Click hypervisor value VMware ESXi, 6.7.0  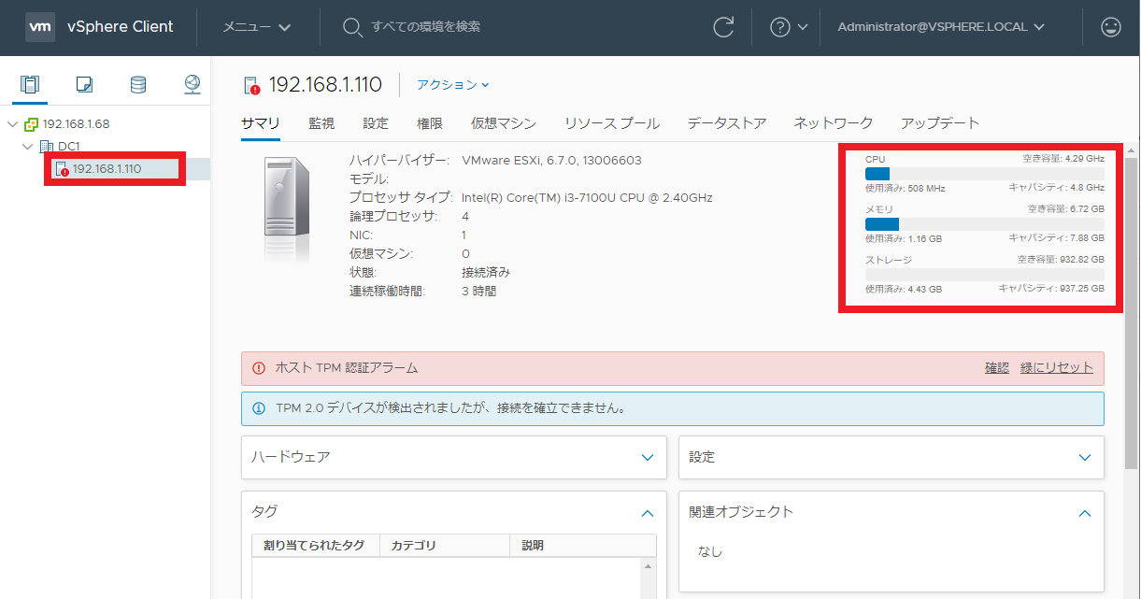[x=551, y=160]
